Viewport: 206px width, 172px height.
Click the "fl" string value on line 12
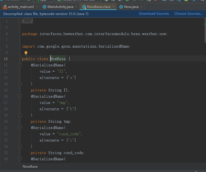click(61, 71)
